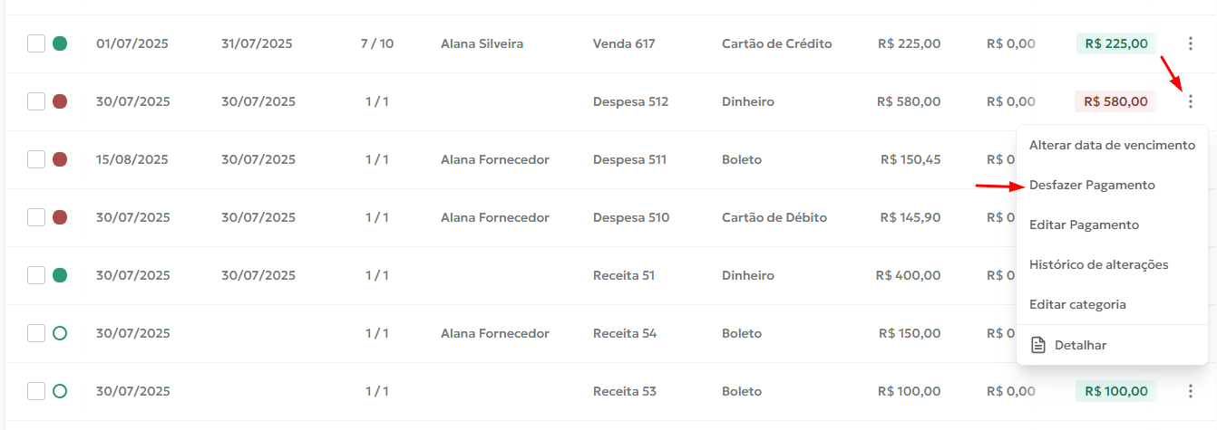
Task: Click red status dot of Despesa 511
Action: pos(60,159)
